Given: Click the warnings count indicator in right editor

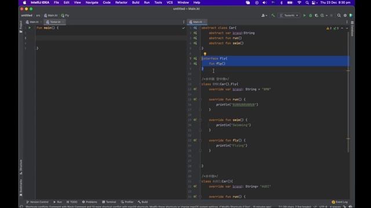Looking at the screenshot, I should coord(329,28).
